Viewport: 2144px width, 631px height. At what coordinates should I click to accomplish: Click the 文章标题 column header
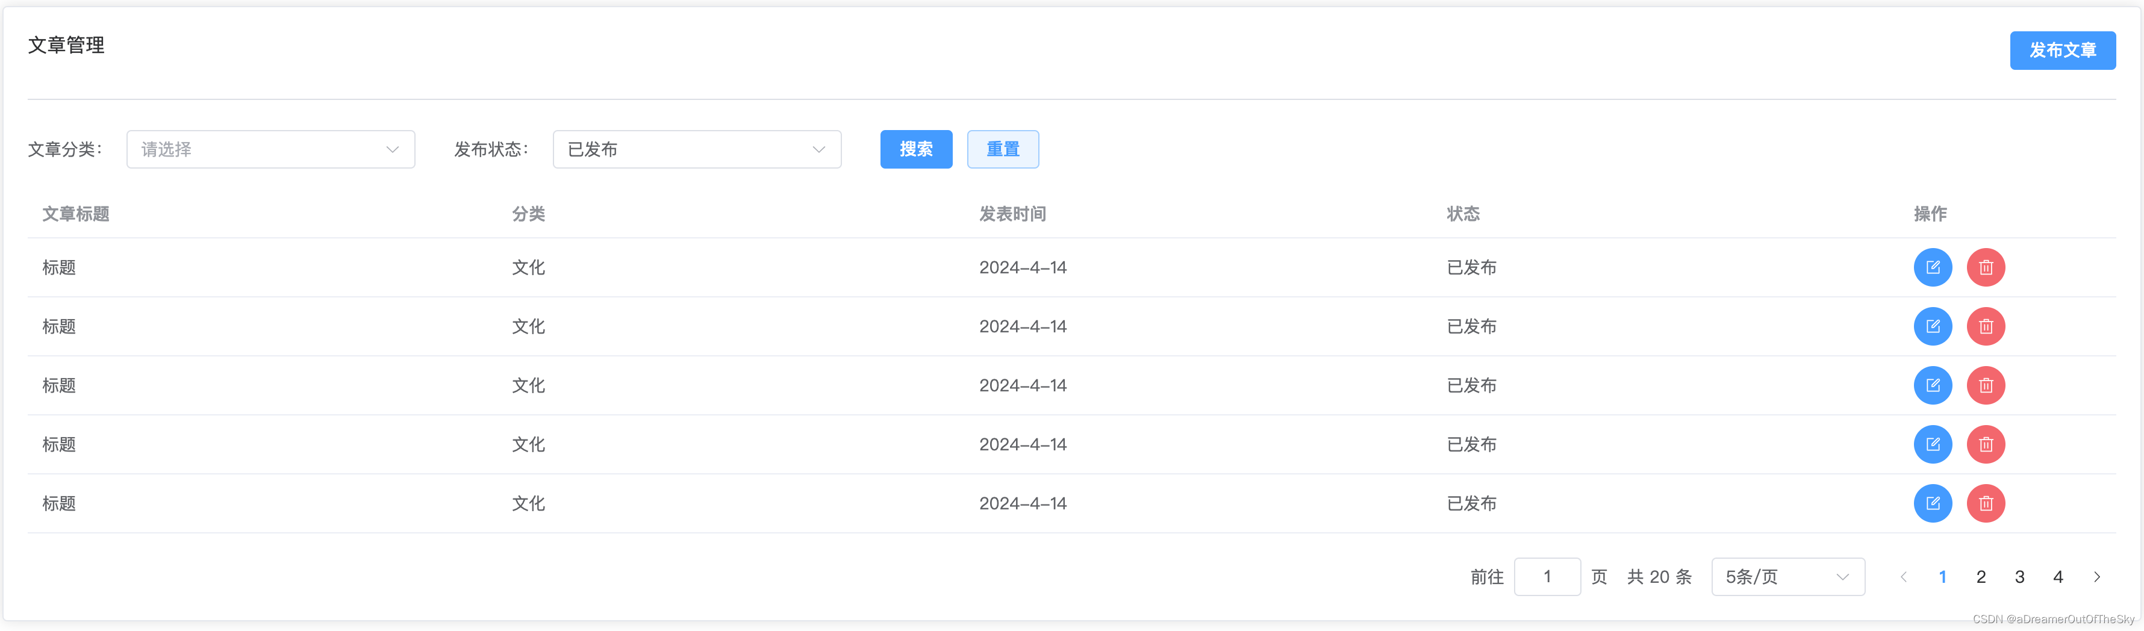pos(76,214)
